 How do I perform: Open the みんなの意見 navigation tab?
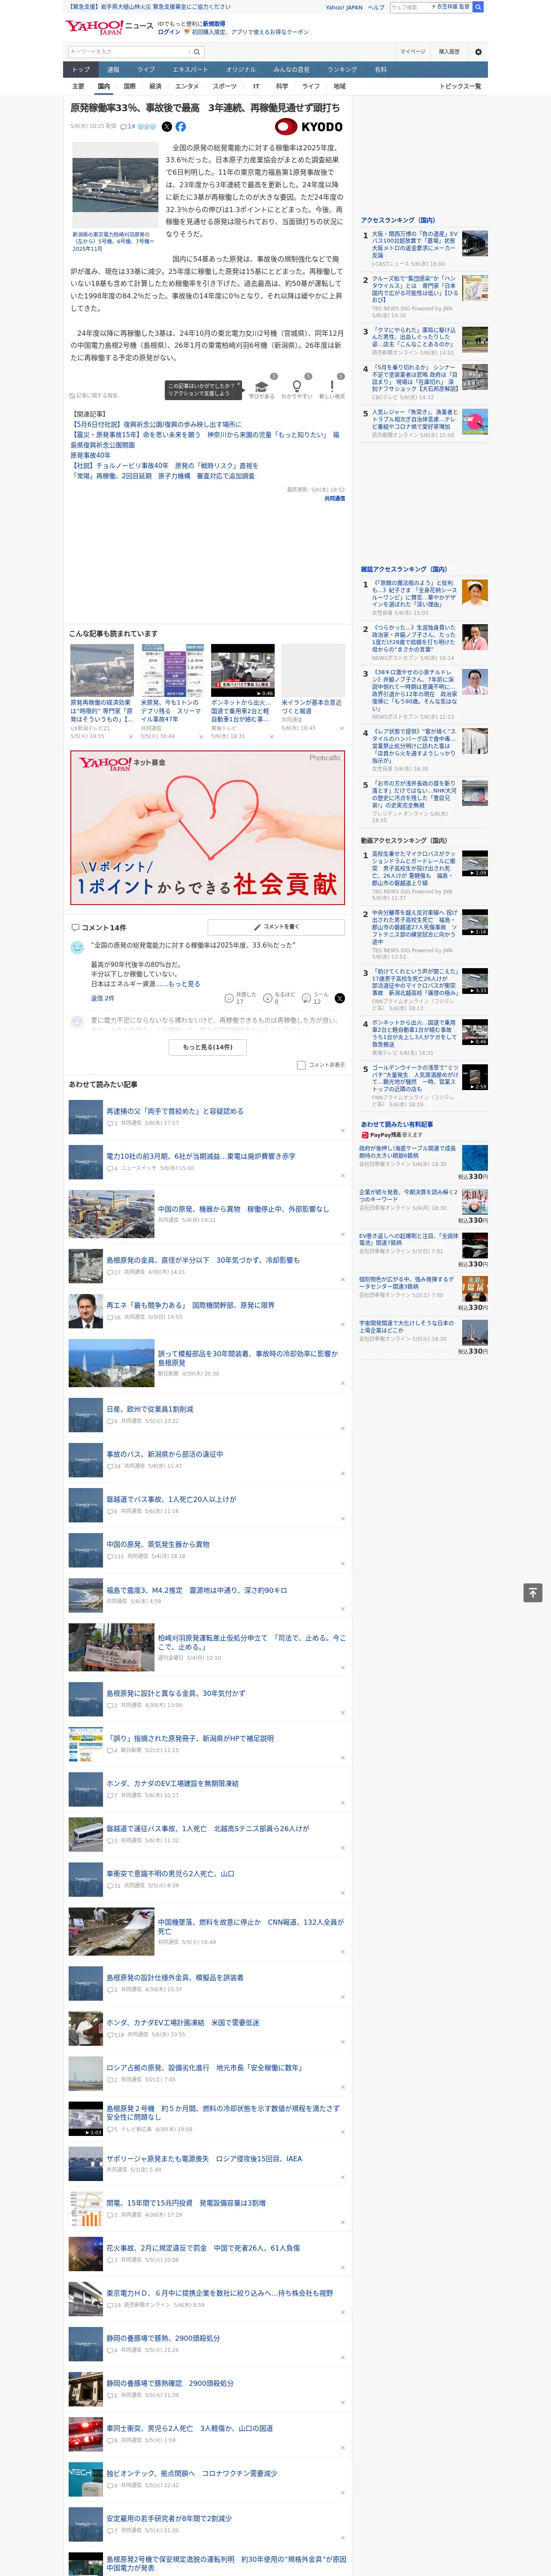tap(292, 70)
